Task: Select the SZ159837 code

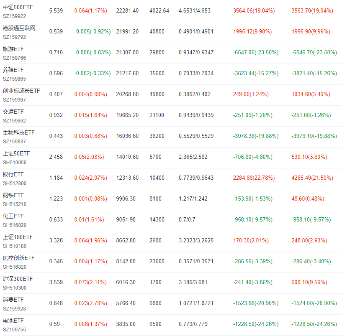Action: [x=14, y=142]
